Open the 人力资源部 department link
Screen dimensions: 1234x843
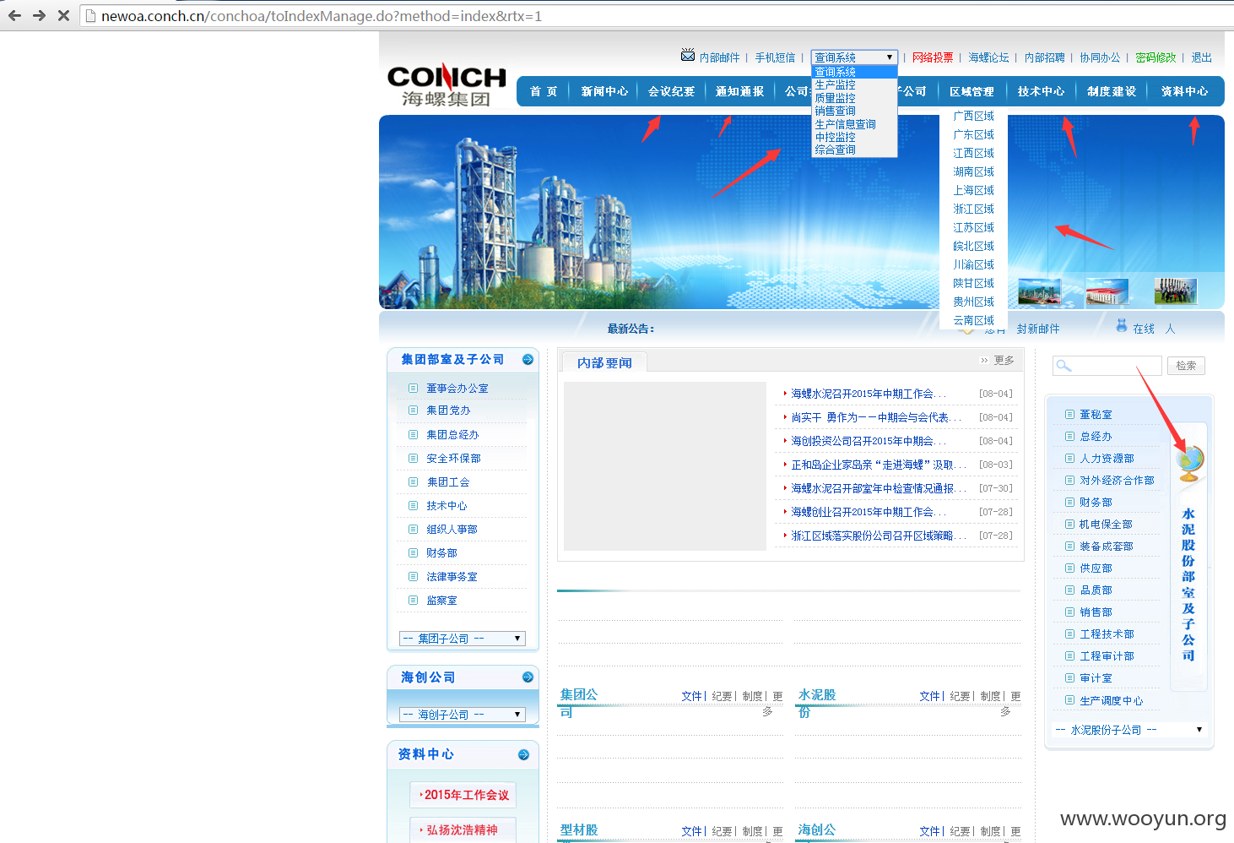click(1107, 459)
